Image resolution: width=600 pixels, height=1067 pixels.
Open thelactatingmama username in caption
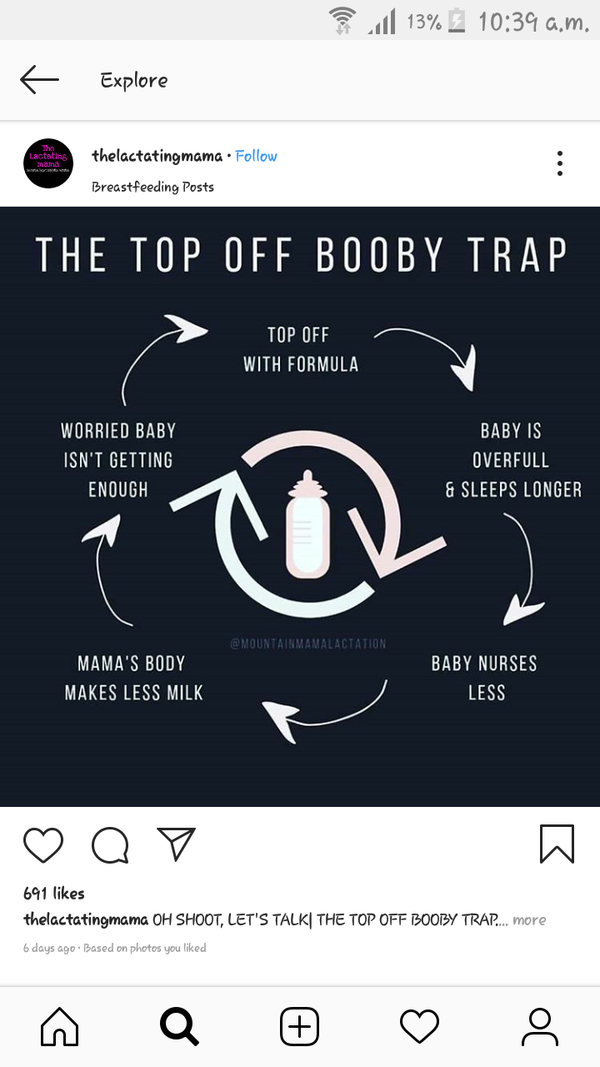coord(86,920)
